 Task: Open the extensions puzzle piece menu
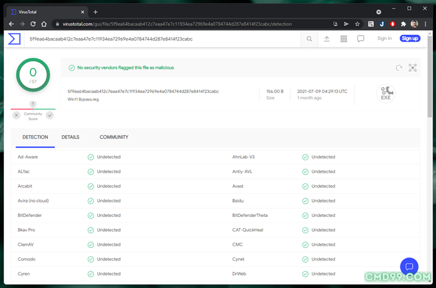(x=403, y=24)
